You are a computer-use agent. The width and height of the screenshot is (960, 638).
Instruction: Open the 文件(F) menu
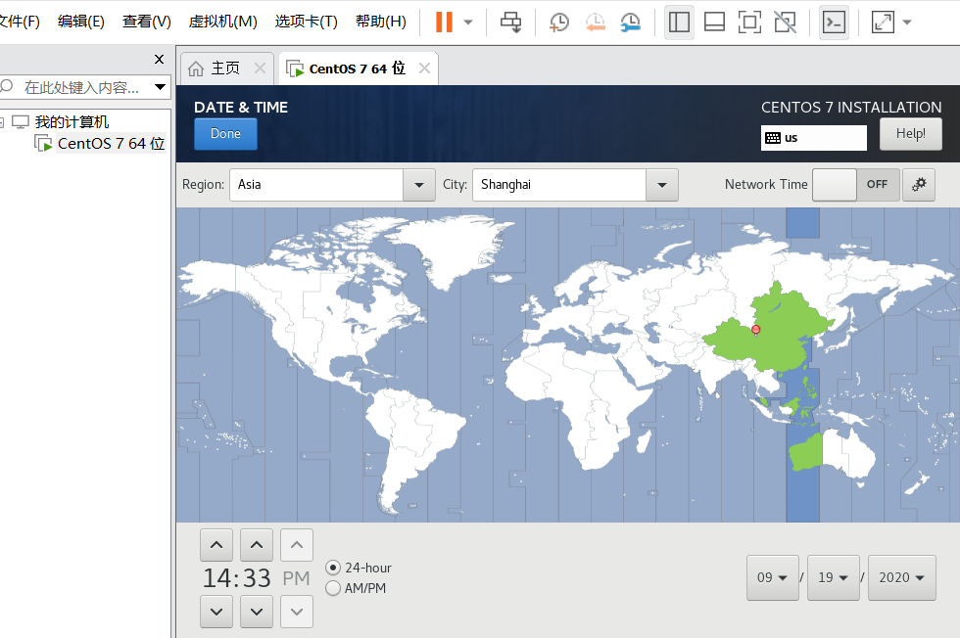coord(20,22)
